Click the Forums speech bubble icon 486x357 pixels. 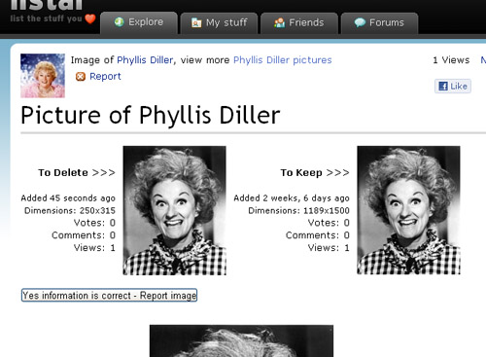[x=360, y=22]
